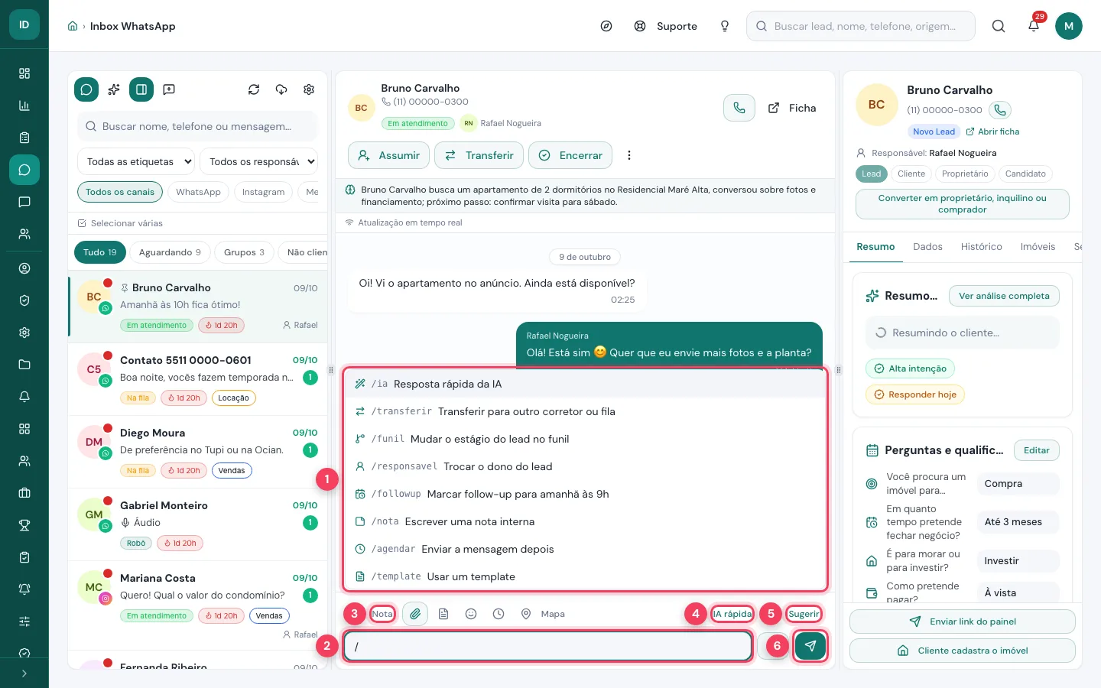Screen dimensions: 1101x688
Task: Toggle the Todos os canais channel filter
Action: tap(120, 192)
